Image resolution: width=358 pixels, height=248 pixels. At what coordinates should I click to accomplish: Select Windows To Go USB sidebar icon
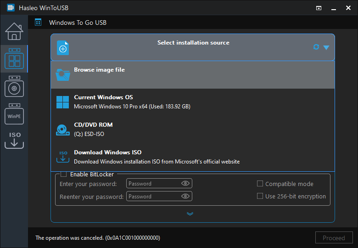coord(14,59)
